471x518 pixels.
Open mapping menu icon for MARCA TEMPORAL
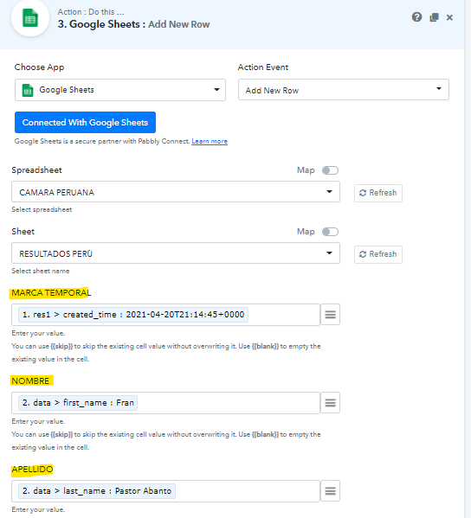pyautogui.click(x=330, y=315)
